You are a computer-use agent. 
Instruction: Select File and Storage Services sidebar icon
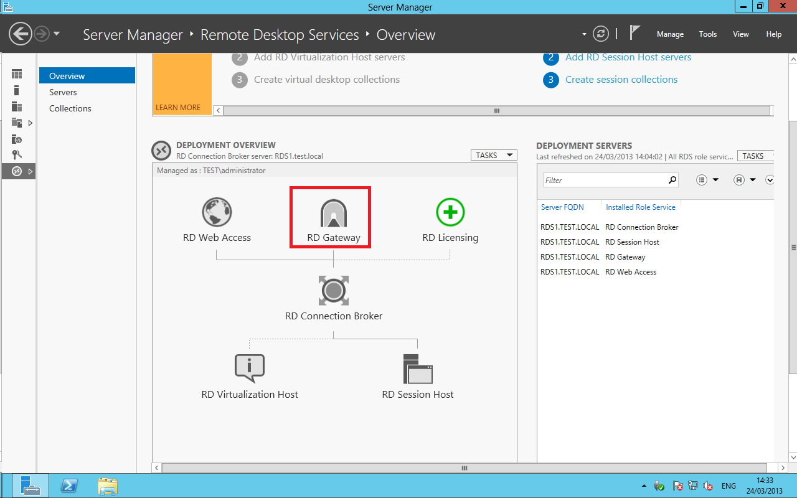(x=17, y=123)
